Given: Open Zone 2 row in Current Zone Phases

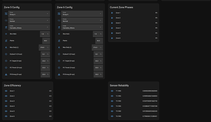Looking at the screenshot, I should [134, 18].
